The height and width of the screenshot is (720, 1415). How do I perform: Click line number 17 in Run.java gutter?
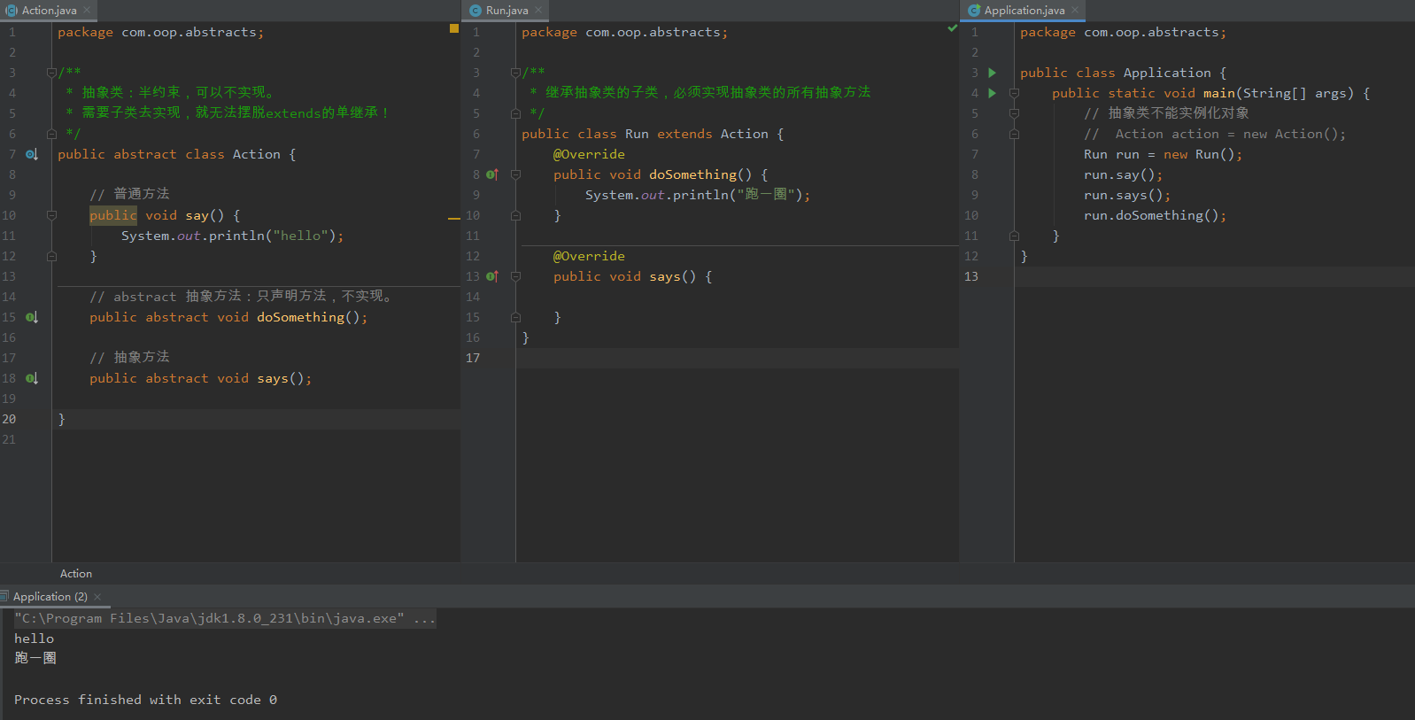(473, 358)
